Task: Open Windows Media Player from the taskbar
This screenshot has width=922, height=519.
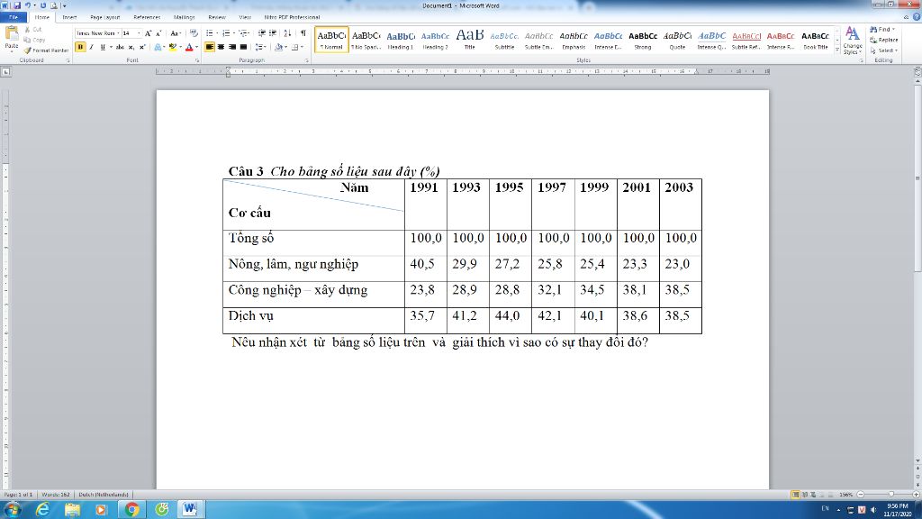Action: click(x=101, y=510)
